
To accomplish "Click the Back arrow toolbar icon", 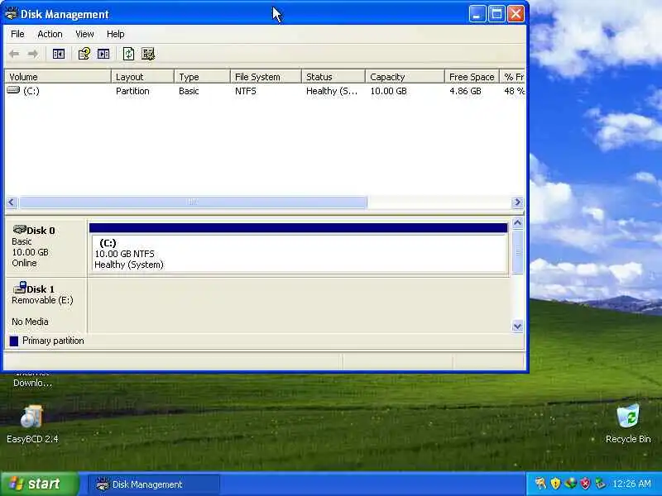I will pos(14,54).
